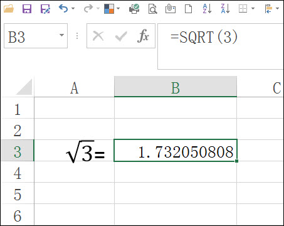Click the attachment paperclip icon
Viewport: 284px width, 226px height.
[x=171, y=9]
